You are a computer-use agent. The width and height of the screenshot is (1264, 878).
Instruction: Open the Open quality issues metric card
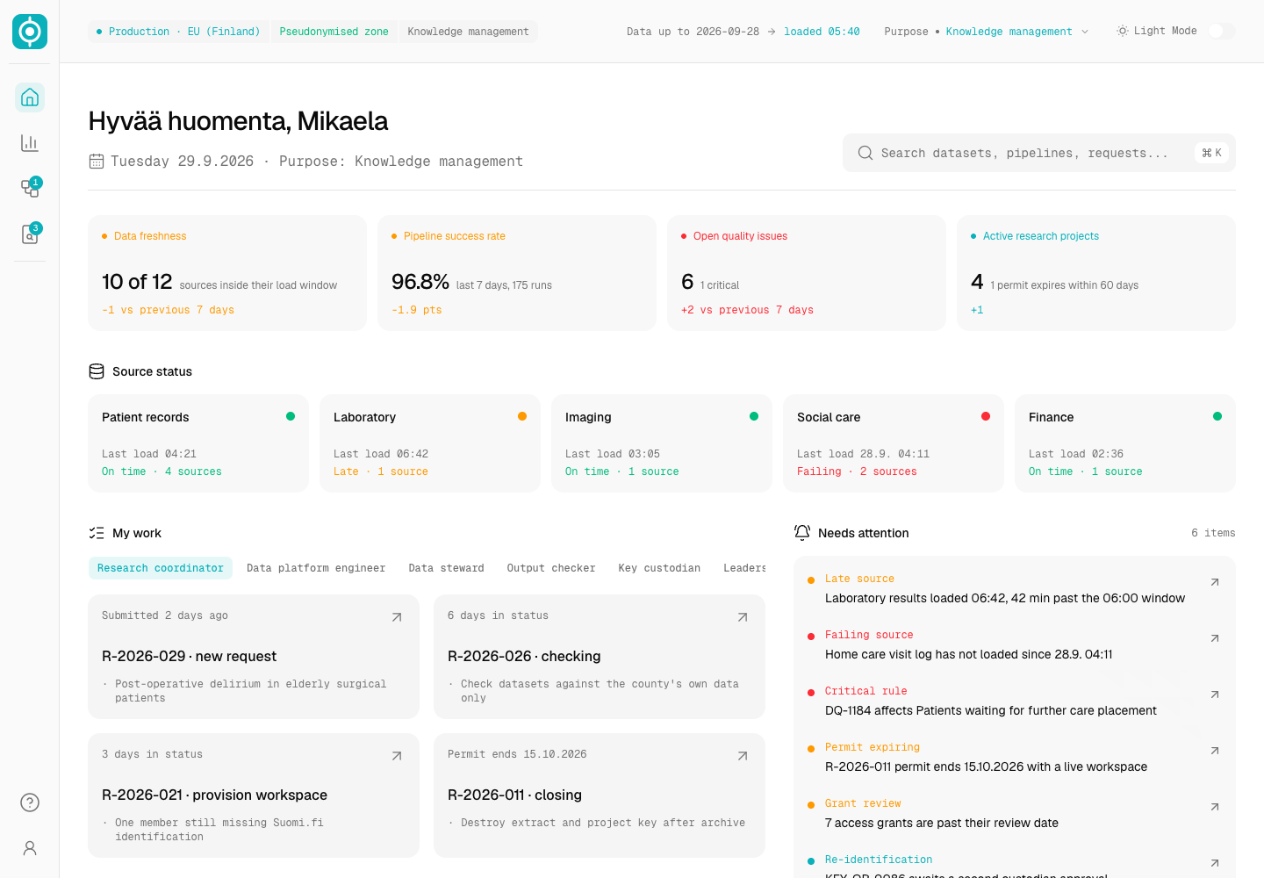coord(807,273)
